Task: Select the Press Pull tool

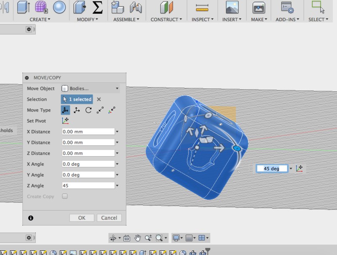Action: click(80, 7)
